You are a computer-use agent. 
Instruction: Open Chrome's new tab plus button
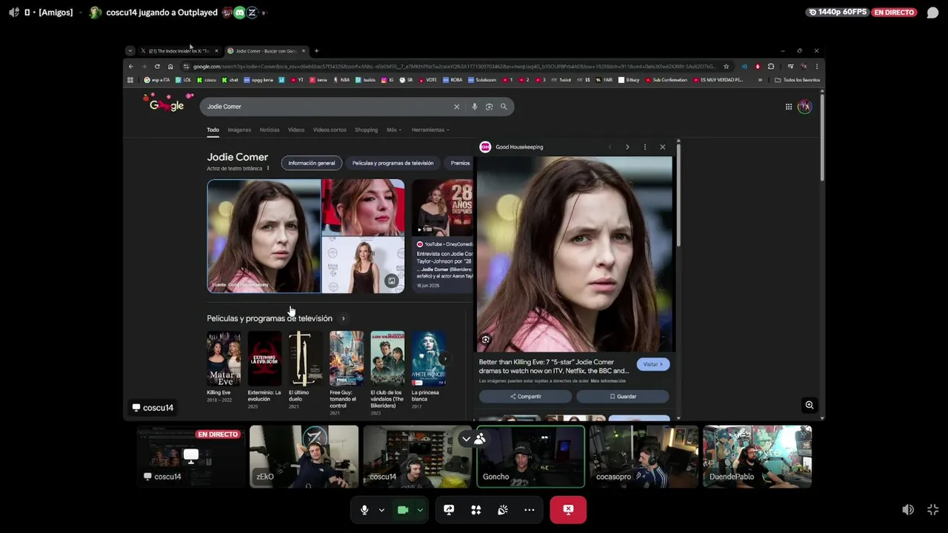click(316, 51)
